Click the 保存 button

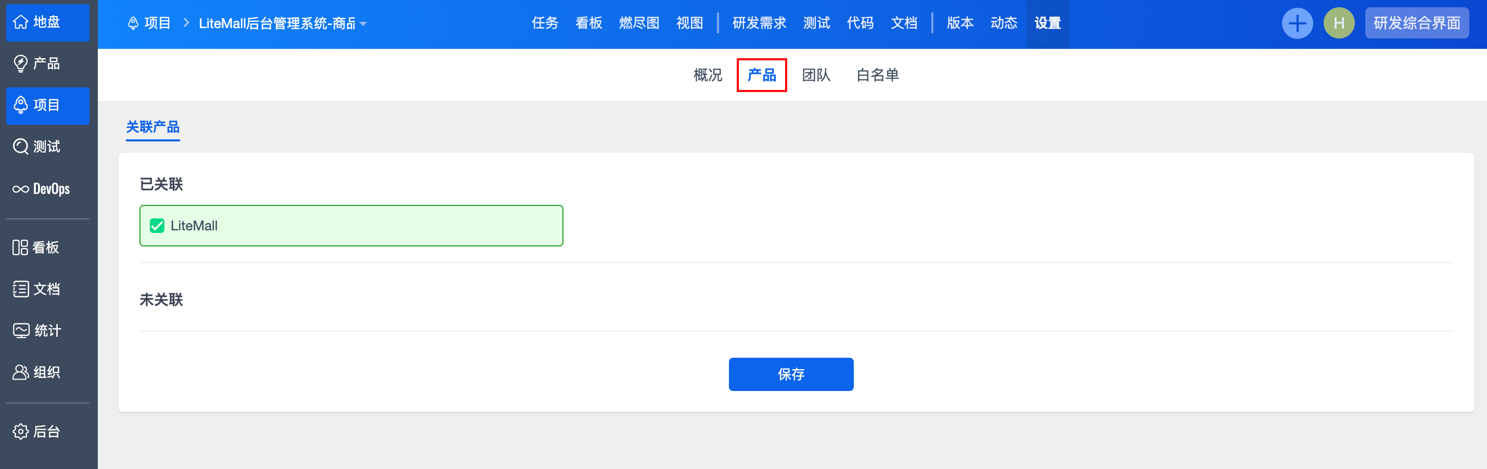pyautogui.click(x=791, y=374)
